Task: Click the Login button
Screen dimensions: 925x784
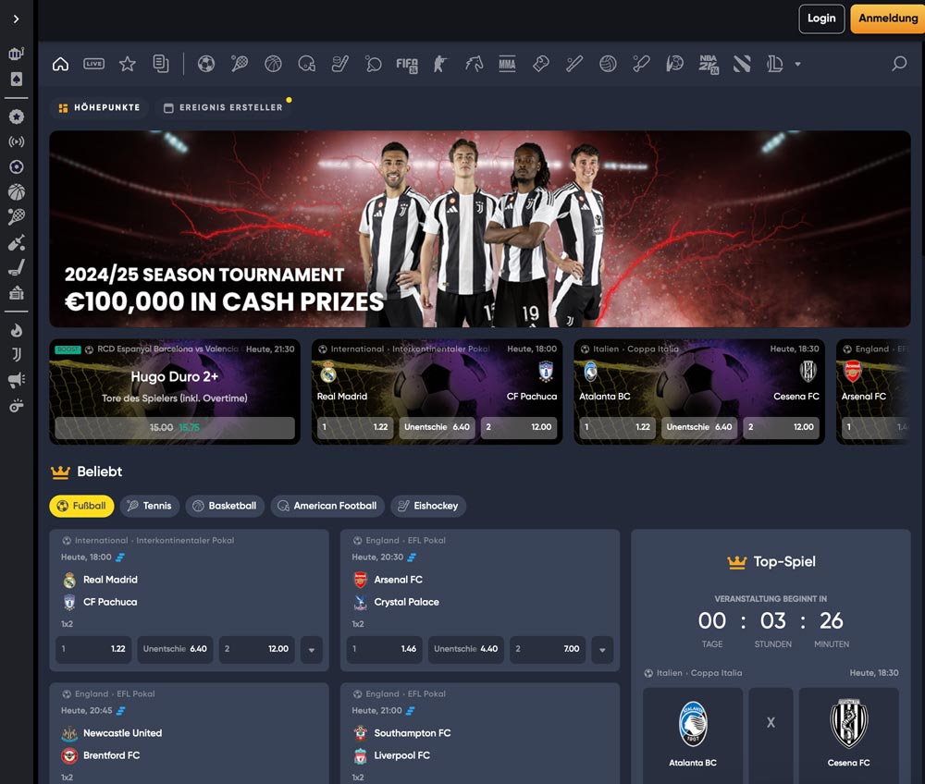Action: coord(821,18)
